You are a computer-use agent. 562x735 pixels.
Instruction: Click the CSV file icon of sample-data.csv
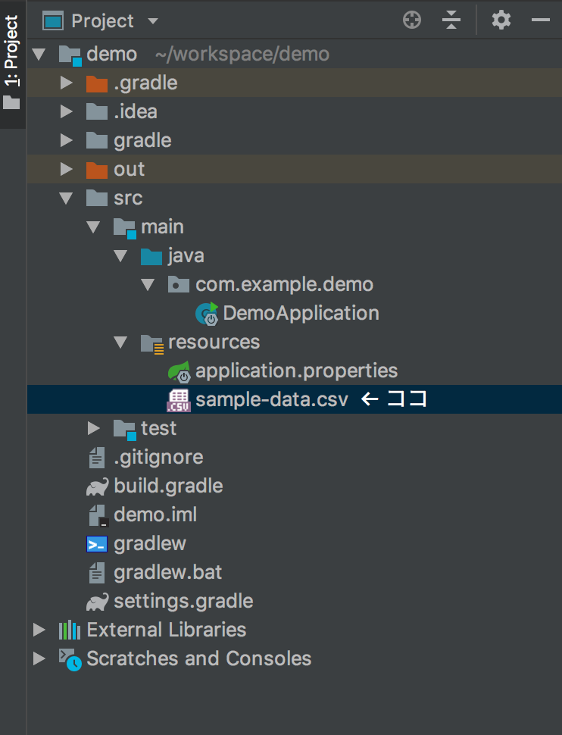(x=178, y=399)
